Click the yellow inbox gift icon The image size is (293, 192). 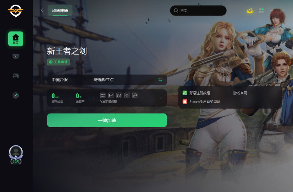pos(250,11)
